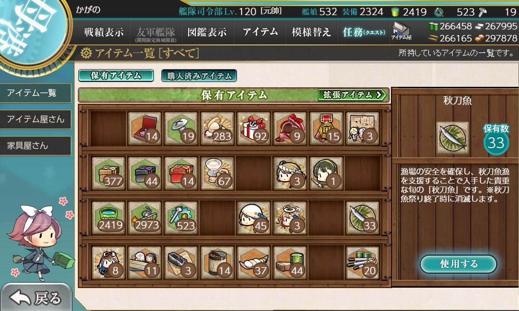The image size is (519, 311).
Task: Select the screw item showing 19
Action: tap(181, 128)
